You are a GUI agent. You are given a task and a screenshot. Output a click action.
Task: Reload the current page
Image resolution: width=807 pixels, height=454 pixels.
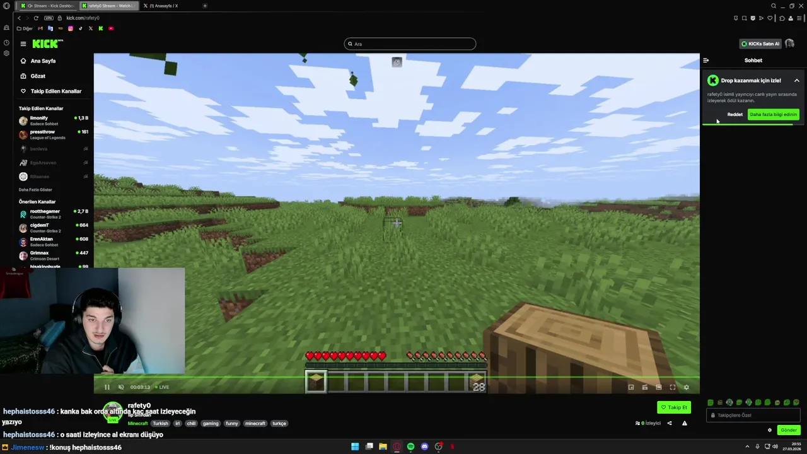pos(36,18)
